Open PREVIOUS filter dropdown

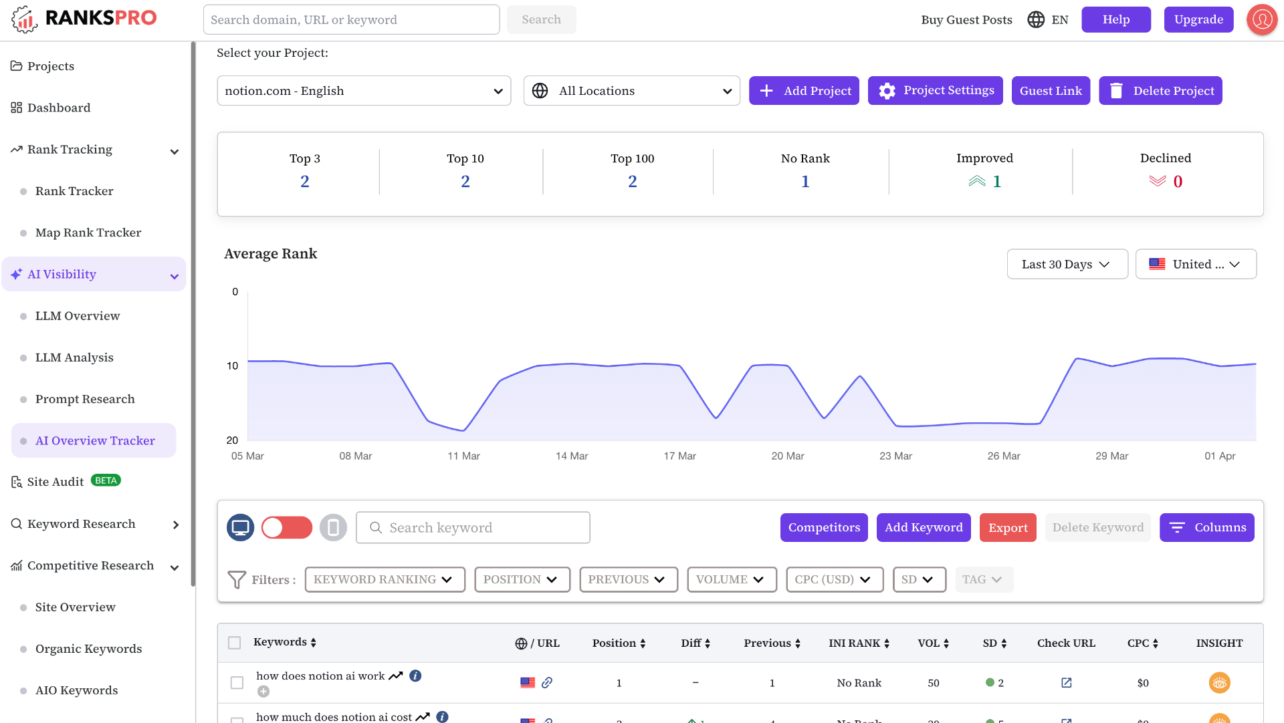[x=629, y=579]
